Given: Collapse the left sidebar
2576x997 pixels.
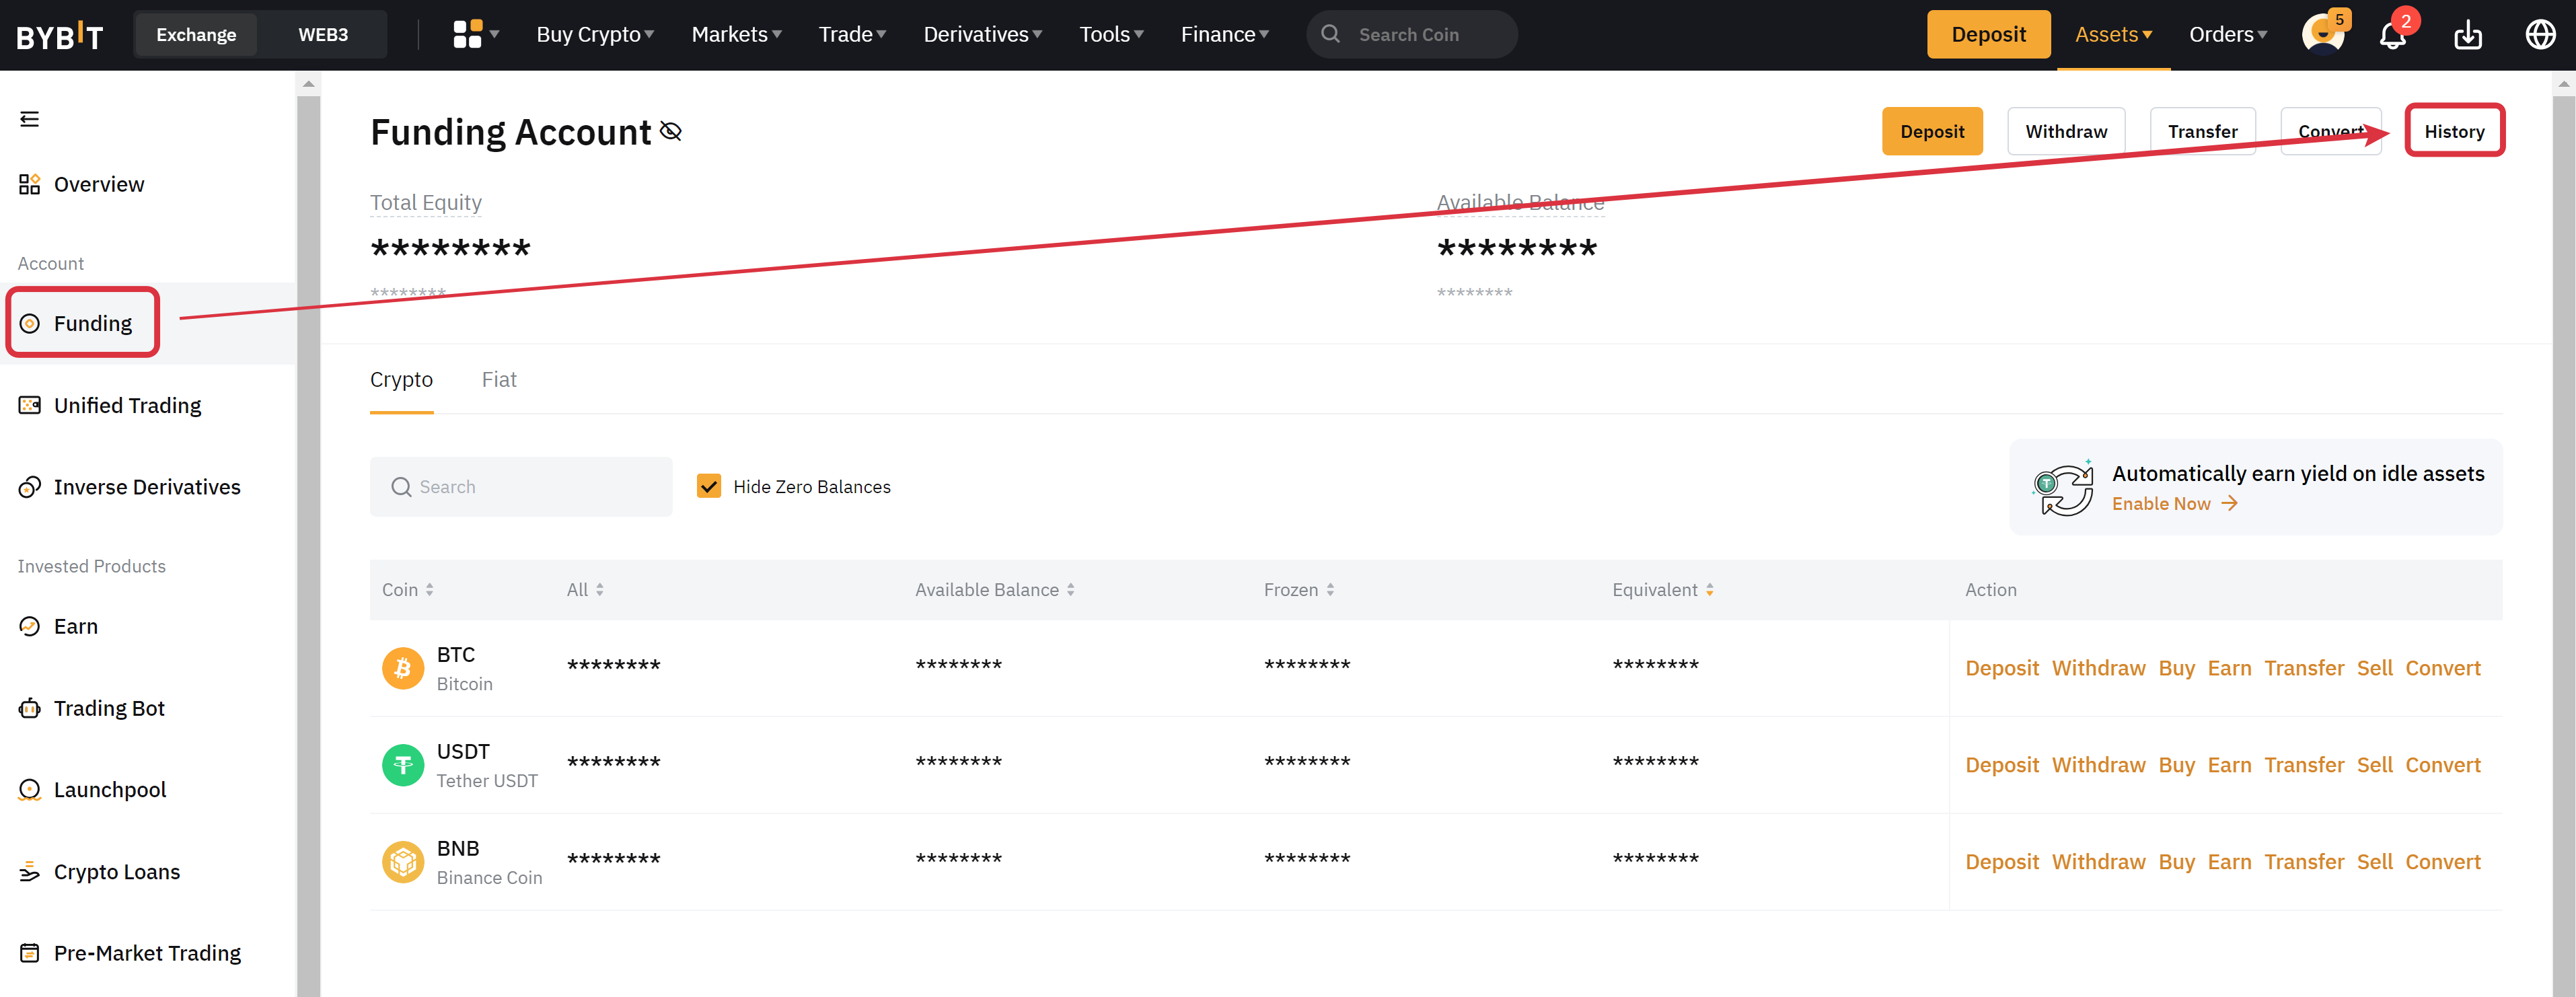Looking at the screenshot, I should [29, 118].
